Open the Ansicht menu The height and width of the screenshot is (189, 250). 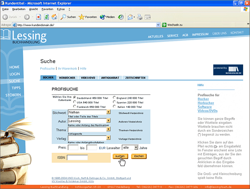pos(33,9)
